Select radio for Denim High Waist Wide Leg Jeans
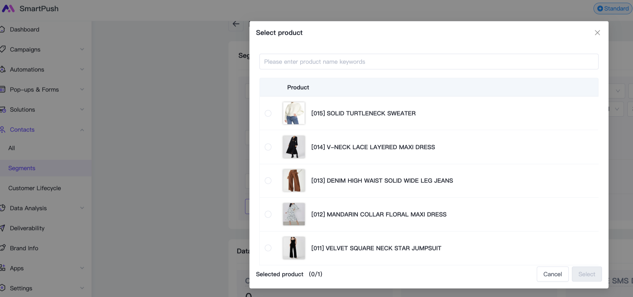The image size is (633, 297). [268, 181]
